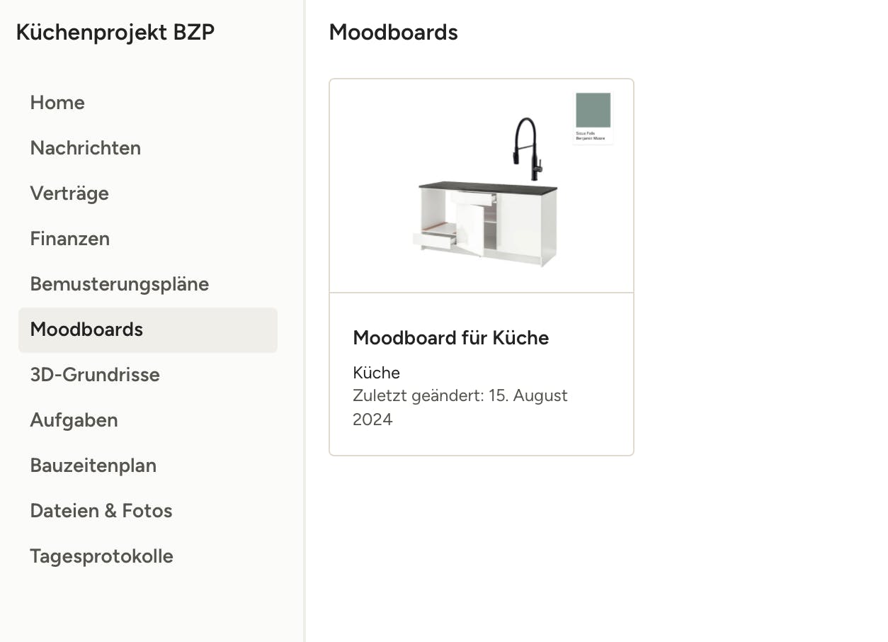Click the Küchenprojekt BZP project title
The height and width of the screenshot is (642, 888).
(115, 33)
